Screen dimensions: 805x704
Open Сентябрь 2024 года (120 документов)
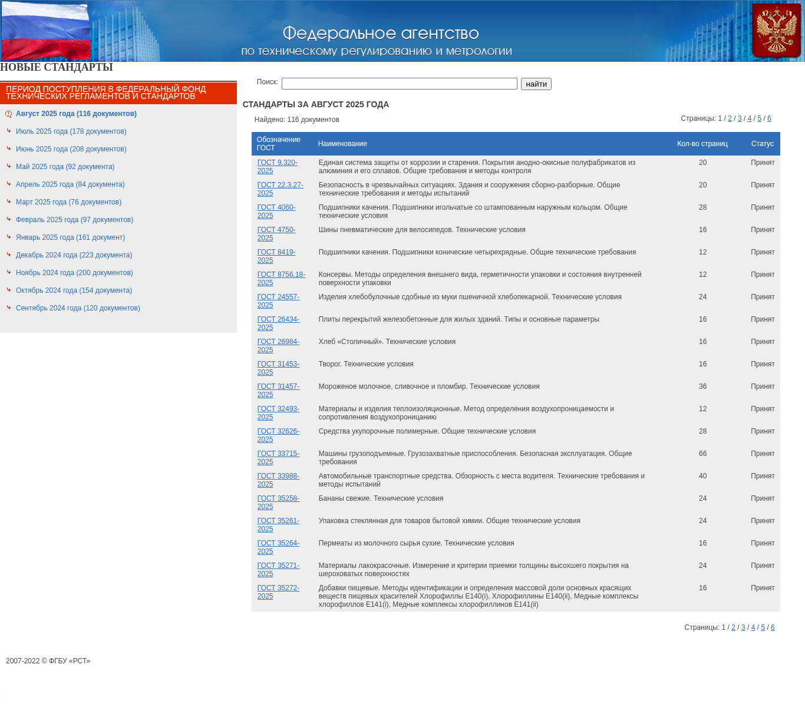[x=78, y=308]
